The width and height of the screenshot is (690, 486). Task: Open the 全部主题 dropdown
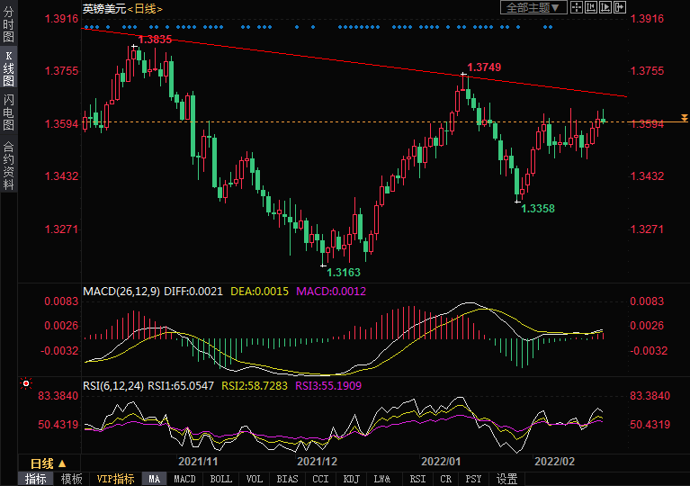[533, 8]
